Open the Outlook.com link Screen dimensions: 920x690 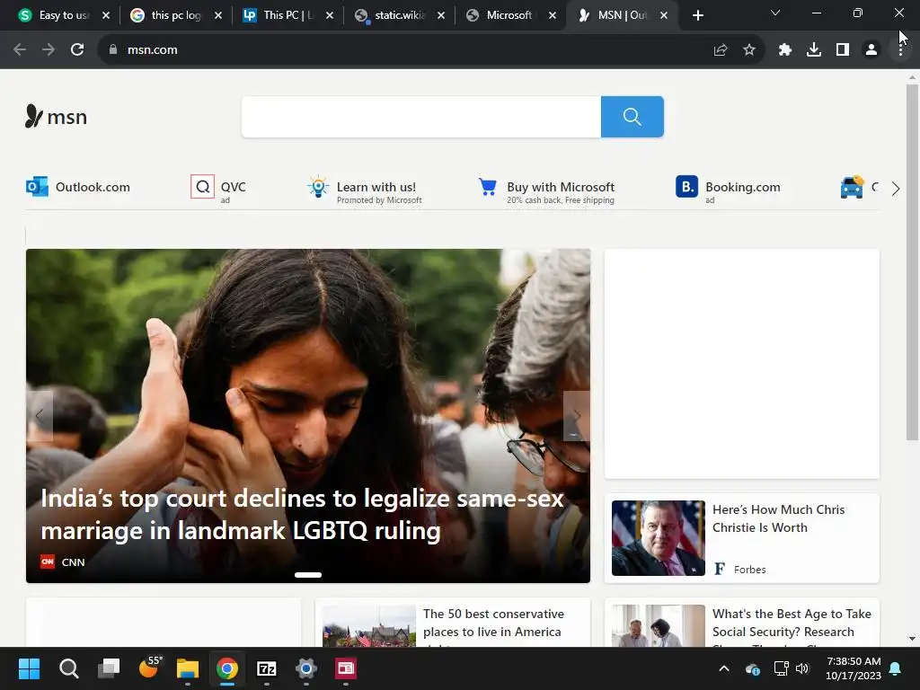click(93, 187)
